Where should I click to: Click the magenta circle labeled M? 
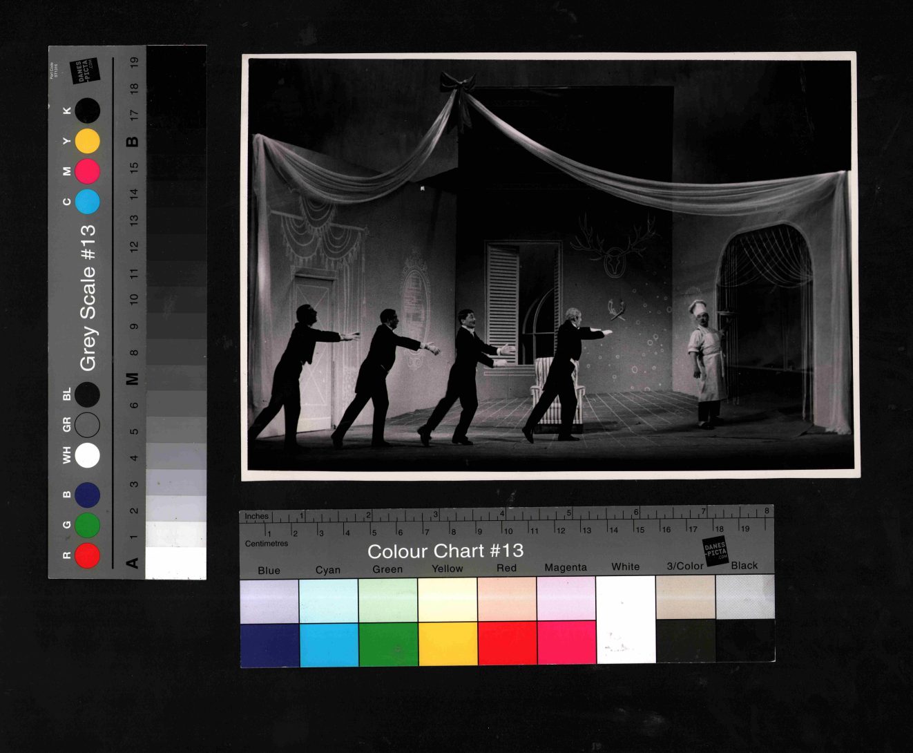point(88,171)
